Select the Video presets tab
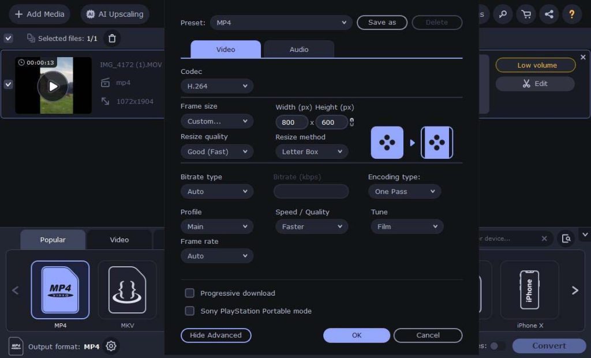This screenshot has height=358, width=591. [x=119, y=239]
